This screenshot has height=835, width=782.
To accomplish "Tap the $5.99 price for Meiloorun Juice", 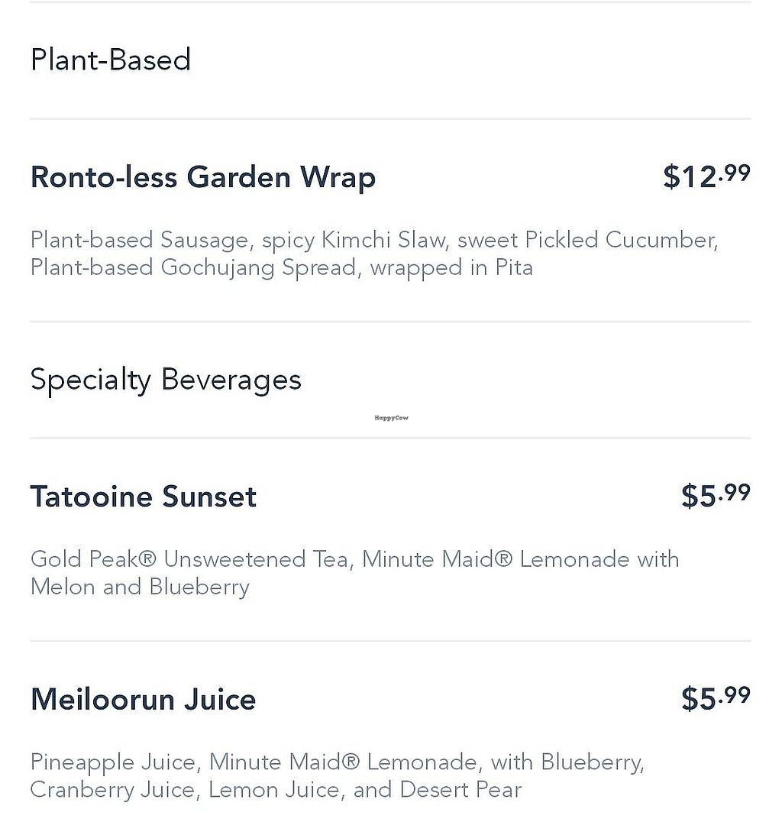I will (716, 698).
